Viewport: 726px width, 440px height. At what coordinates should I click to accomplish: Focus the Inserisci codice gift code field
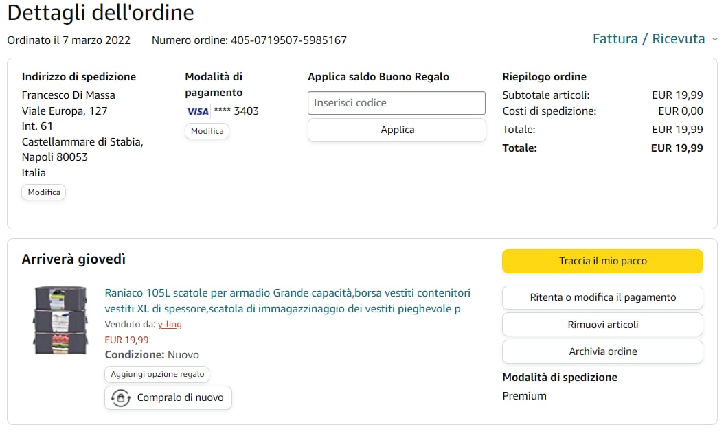[x=396, y=103]
